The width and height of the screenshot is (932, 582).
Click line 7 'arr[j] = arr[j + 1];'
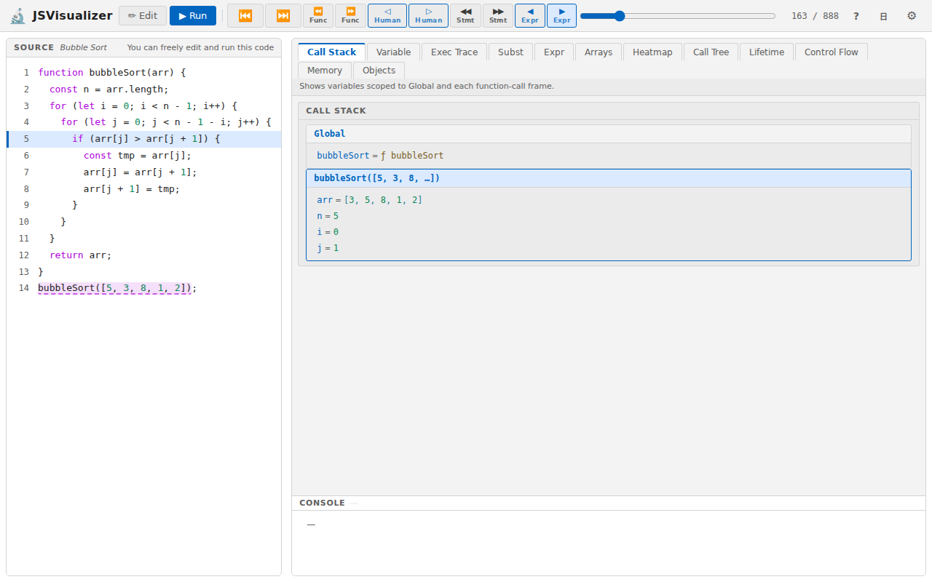[144, 172]
